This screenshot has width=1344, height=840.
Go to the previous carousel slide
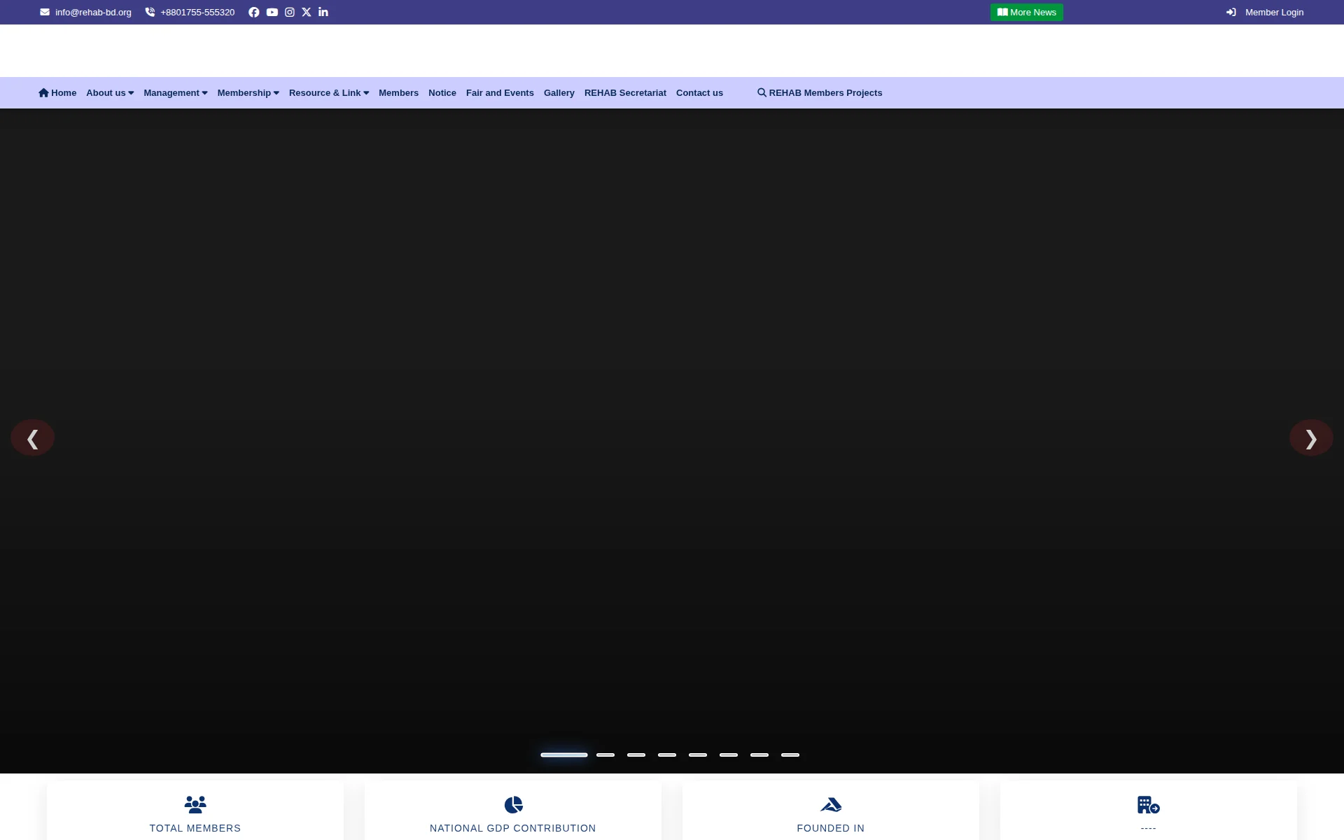[32, 438]
